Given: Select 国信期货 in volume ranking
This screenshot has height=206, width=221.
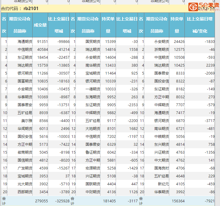Looking at the screenshot, I should tap(25, 160).
